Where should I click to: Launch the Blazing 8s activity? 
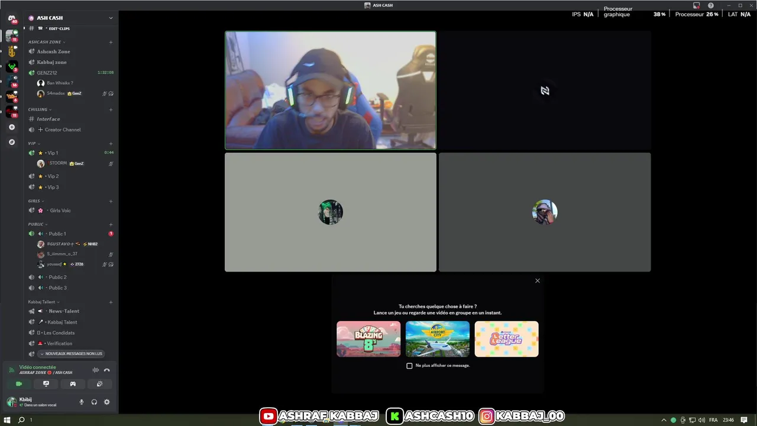368,339
